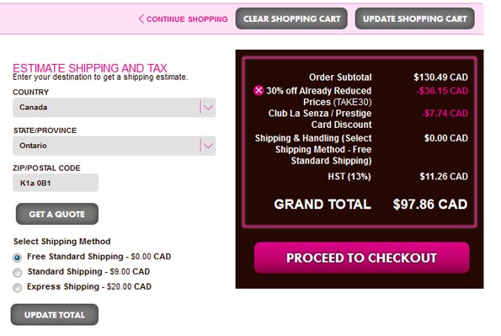
Task: Remove the TAKE30 coupon with the X icon
Action: [x=258, y=90]
